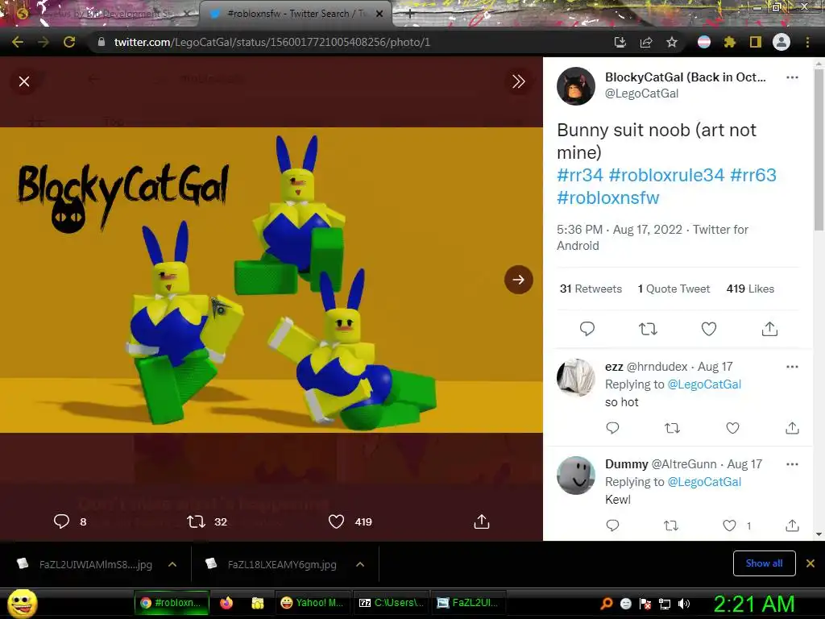Like ezz's reply

pyautogui.click(x=733, y=428)
